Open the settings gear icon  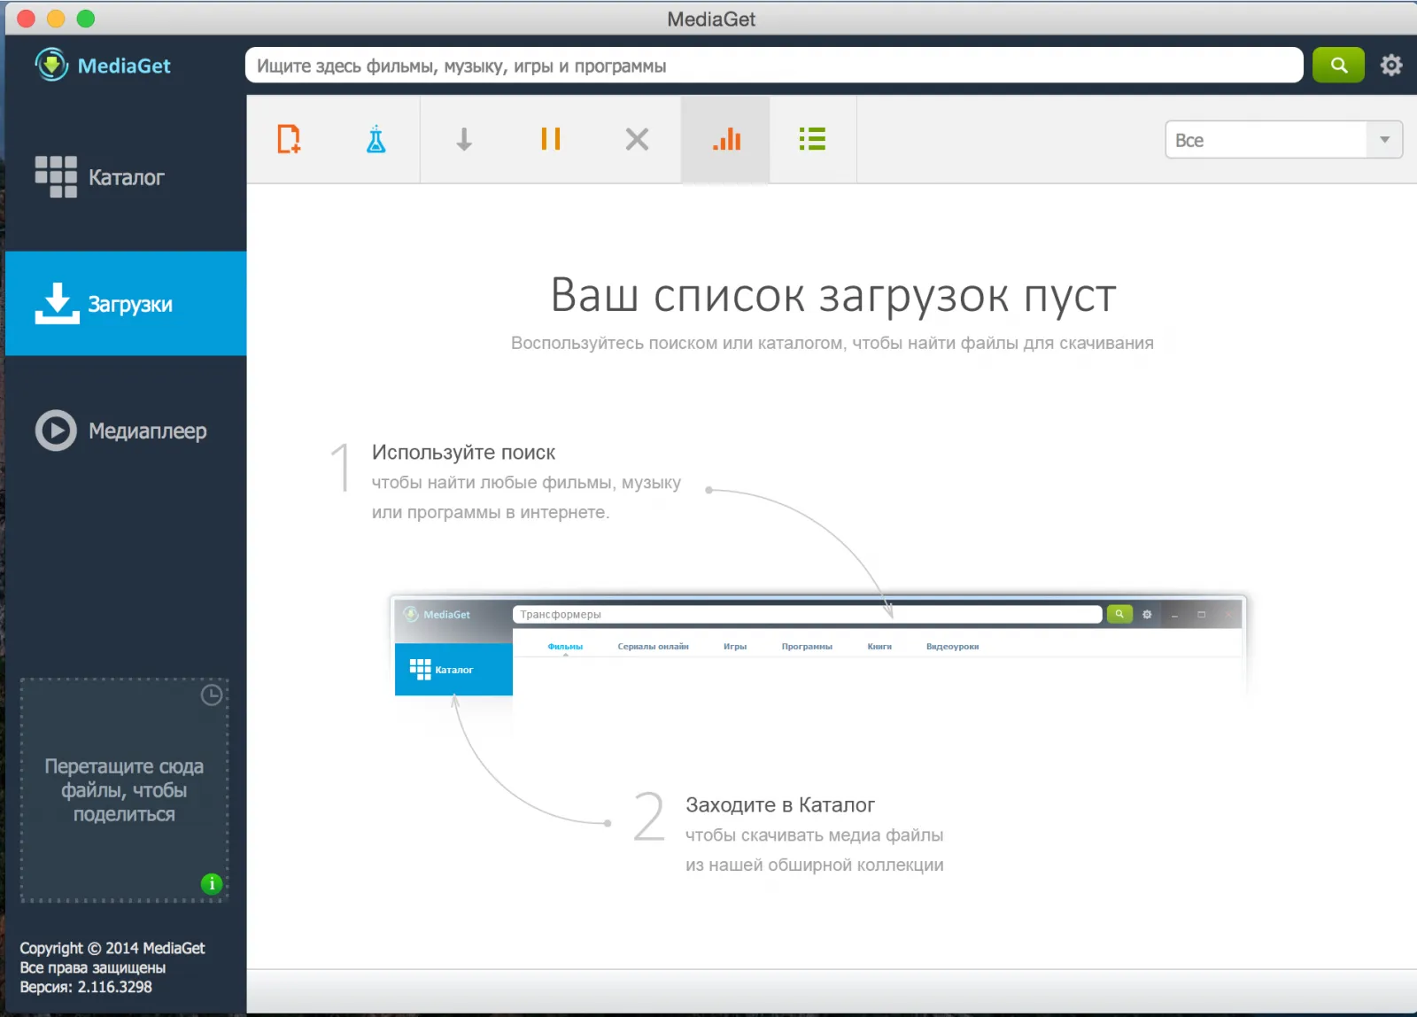[1390, 66]
